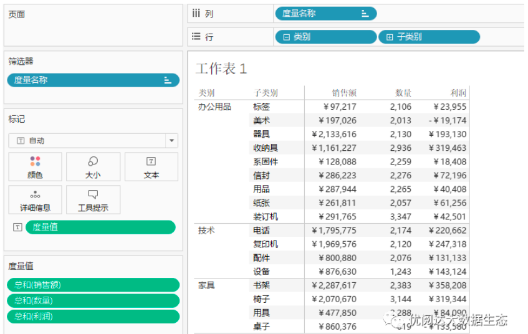The height and width of the screenshot is (334, 528).
Task: Click the profit value ¥358,208
Action: click(448, 285)
